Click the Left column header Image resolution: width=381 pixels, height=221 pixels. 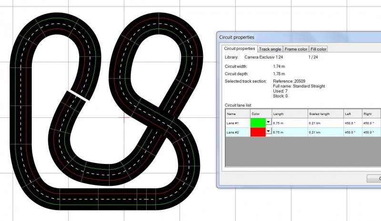point(352,114)
